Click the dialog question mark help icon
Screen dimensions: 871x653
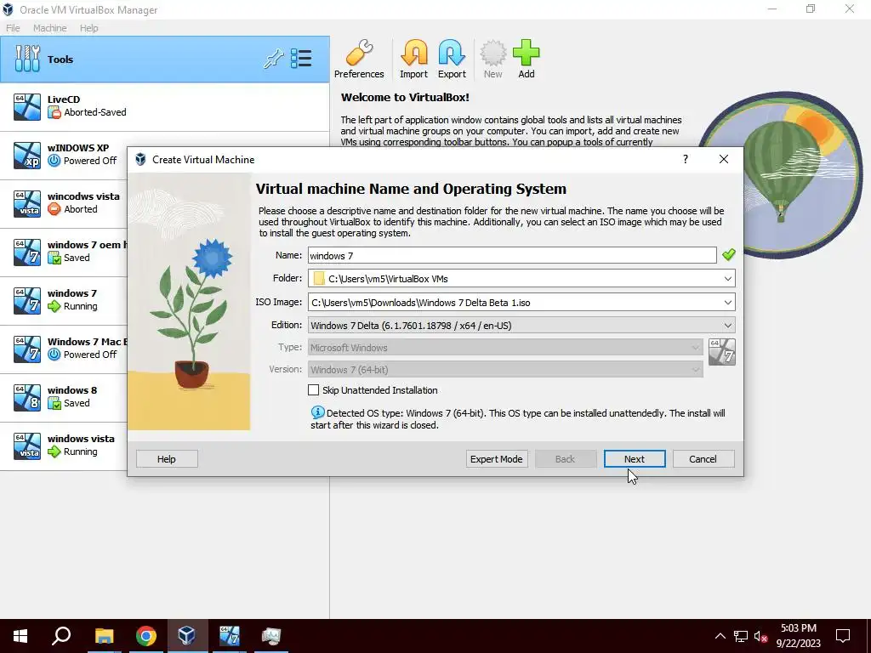click(686, 159)
